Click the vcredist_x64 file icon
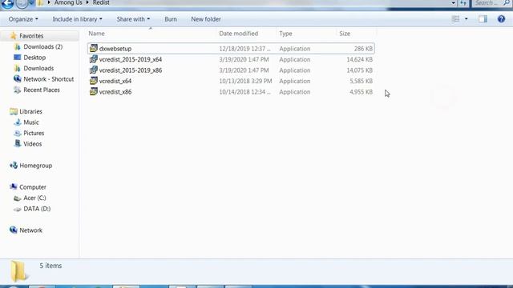The image size is (513, 288). [x=94, y=81]
